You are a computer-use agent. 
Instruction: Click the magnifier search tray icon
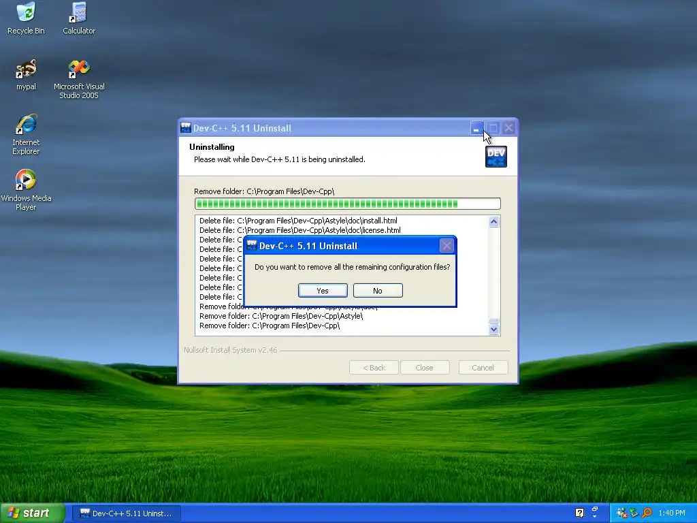point(647,513)
